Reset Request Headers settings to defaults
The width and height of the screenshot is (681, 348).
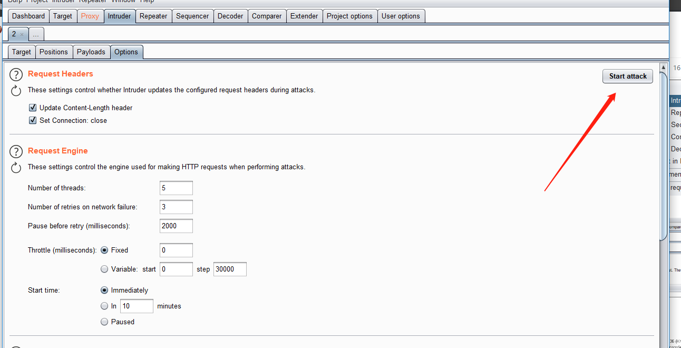pyautogui.click(x=16, y=91)
